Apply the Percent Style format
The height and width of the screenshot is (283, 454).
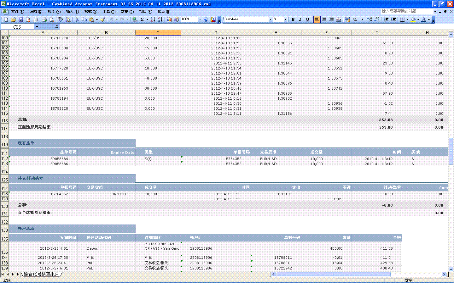point(355,19)
